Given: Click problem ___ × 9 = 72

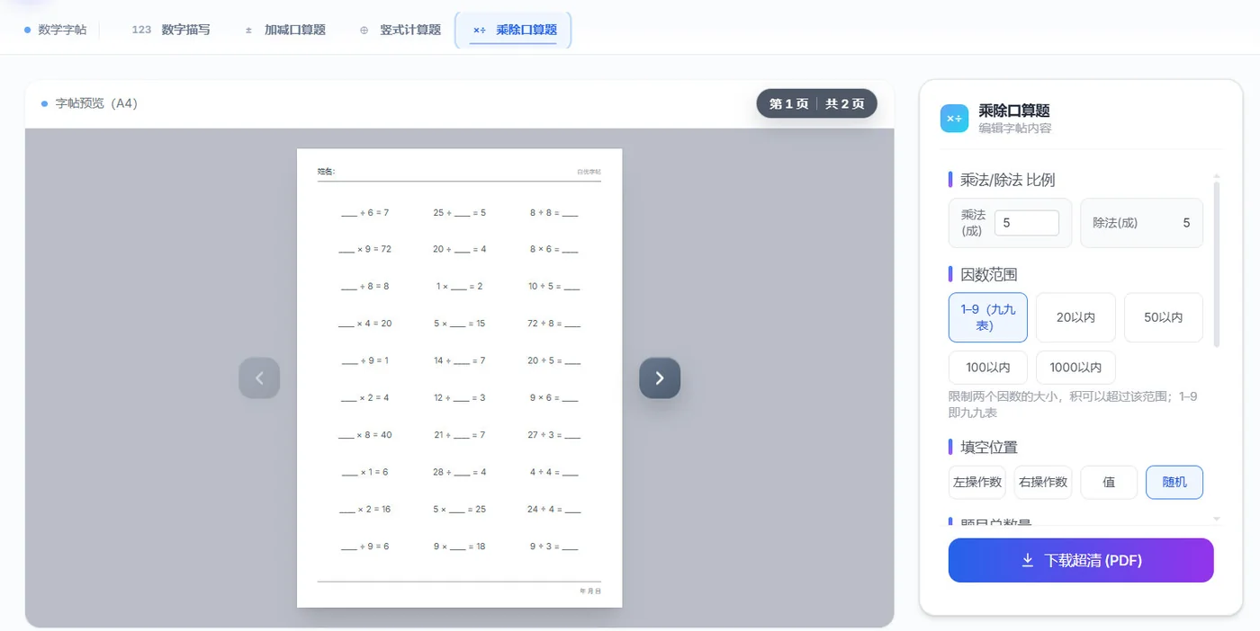Looking at the screenshot, I should [365, 249].
